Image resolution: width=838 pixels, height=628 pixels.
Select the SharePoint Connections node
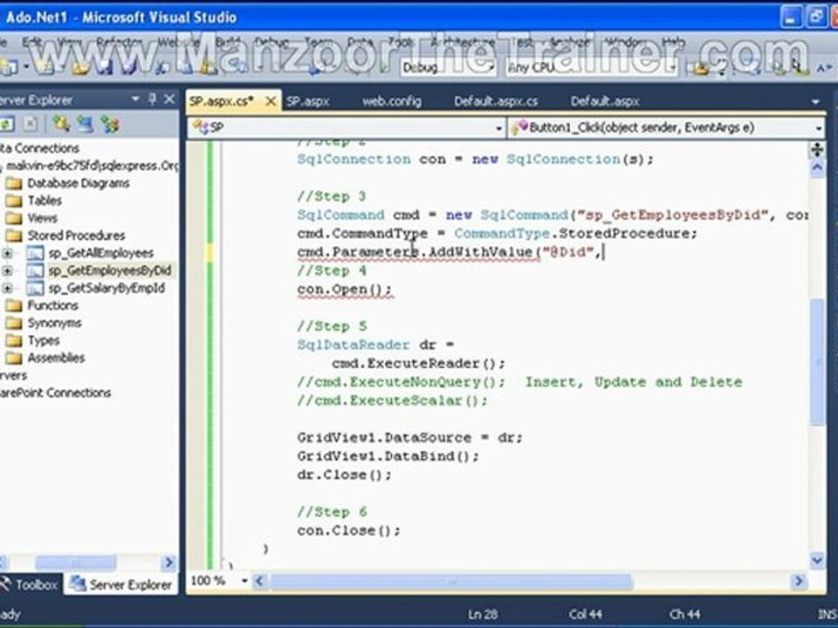[x=56, y=393]
